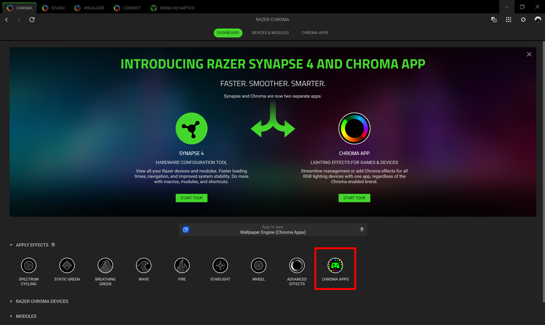This screenshot has width=545, height=325.
Task: Open the Wheel lighting effect
Action: pos(258,265)
